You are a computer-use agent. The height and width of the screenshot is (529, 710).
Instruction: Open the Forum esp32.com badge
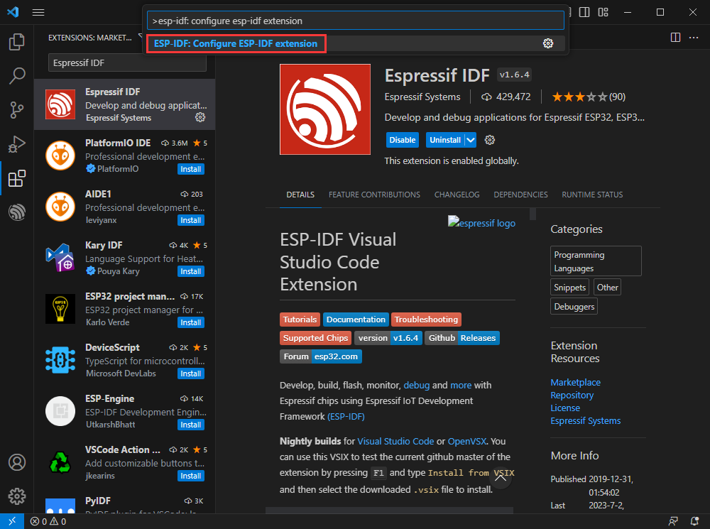[x=321, y=356]
